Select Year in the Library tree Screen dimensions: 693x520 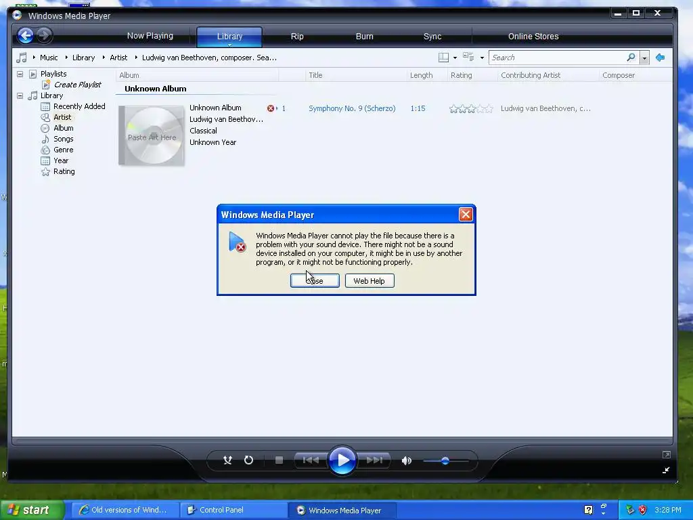tap(61, 160)
